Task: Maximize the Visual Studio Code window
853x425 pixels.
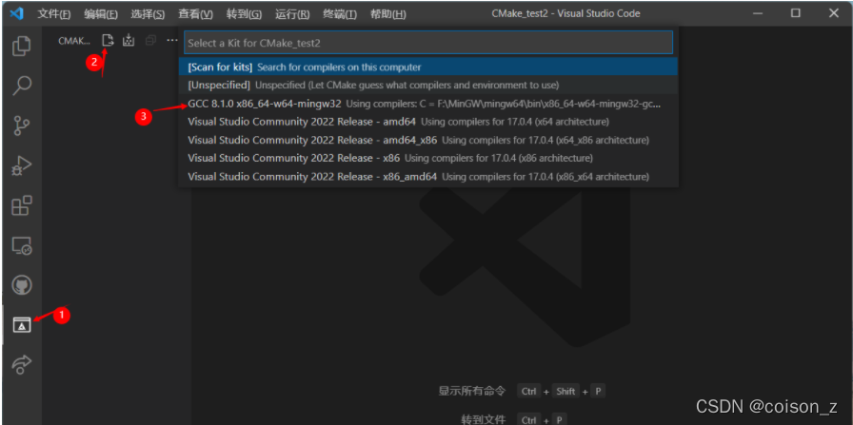Action: (x=796, y=13)
